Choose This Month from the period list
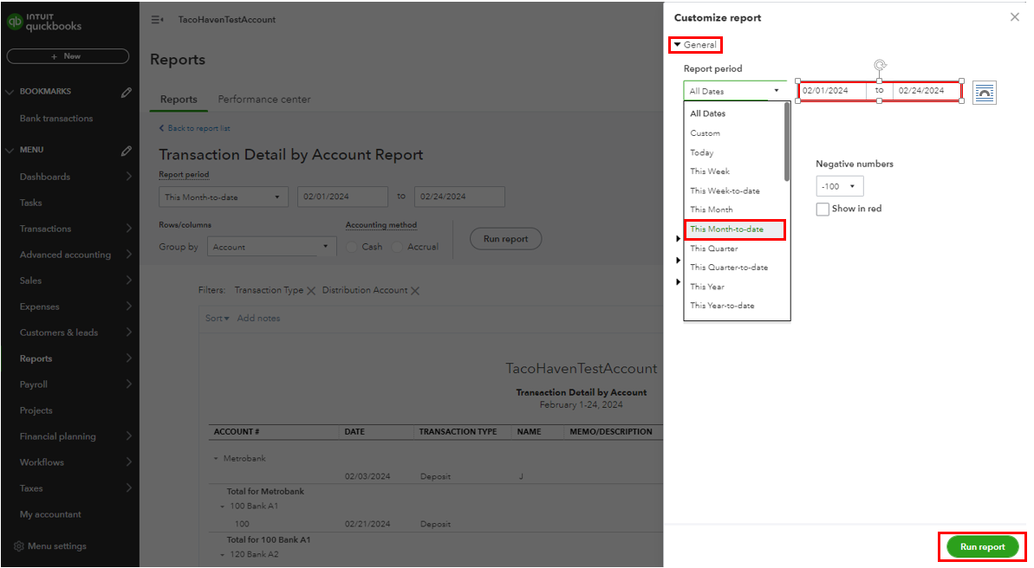The width and height of the screenshot is (1034, 568). point(734,210)
